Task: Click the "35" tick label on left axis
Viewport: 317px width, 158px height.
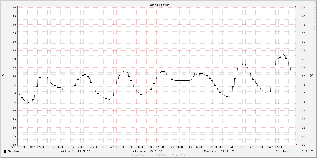Action: (14, 33)
